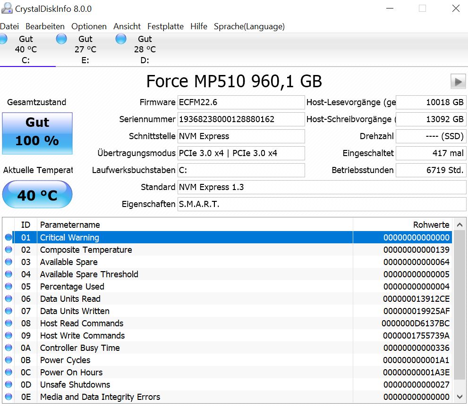Close the CrystalDiskInfo window
The image size is (468, 406).
coord(456,8)
